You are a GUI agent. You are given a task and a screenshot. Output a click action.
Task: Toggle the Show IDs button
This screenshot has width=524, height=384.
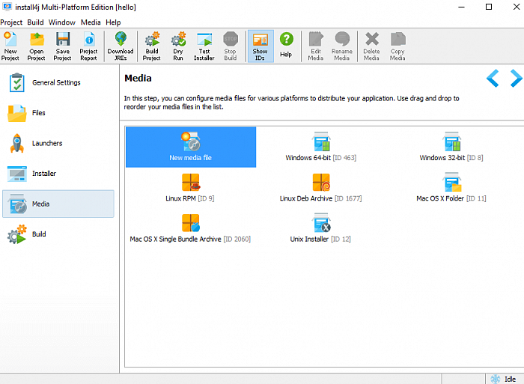tap(261, 46)
